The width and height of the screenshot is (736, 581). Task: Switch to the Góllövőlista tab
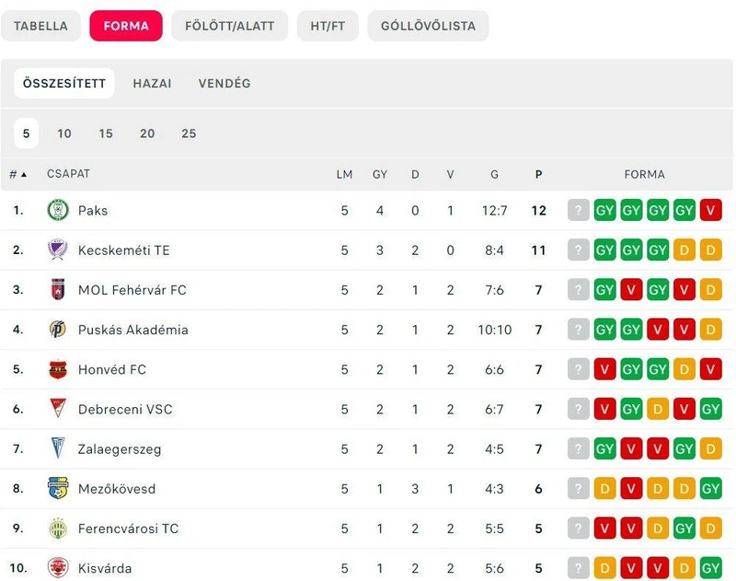point(428,26)
